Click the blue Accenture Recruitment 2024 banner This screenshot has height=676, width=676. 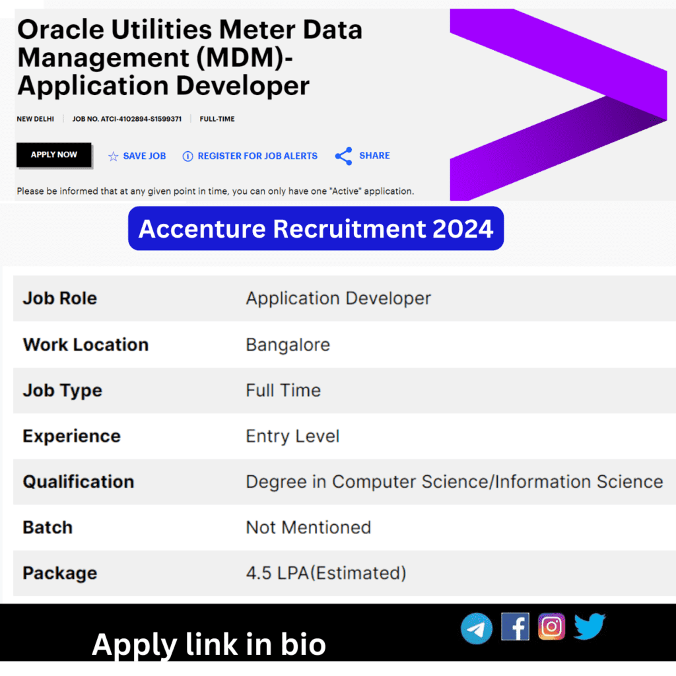click(x=316, y=228)
